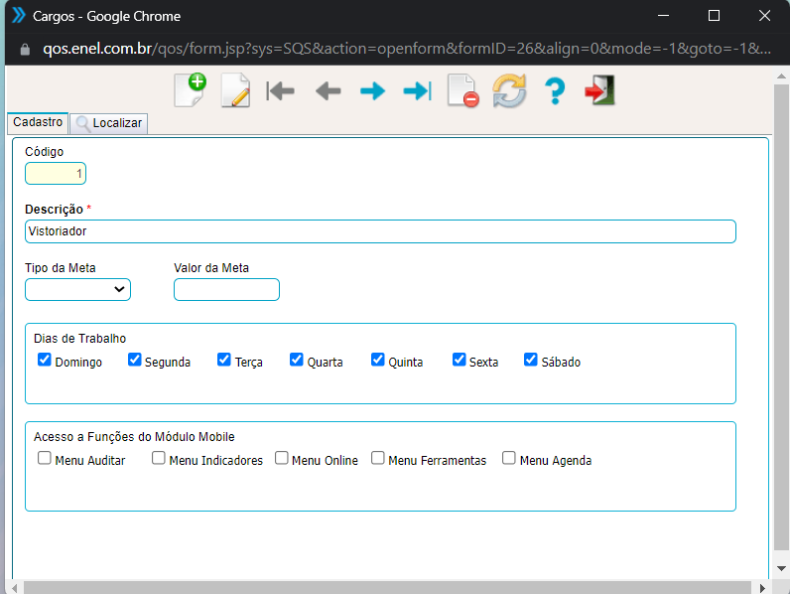Viewport: 790px width, 594px height.
Task: Click the delete record icon
Action: coord(462,91)
